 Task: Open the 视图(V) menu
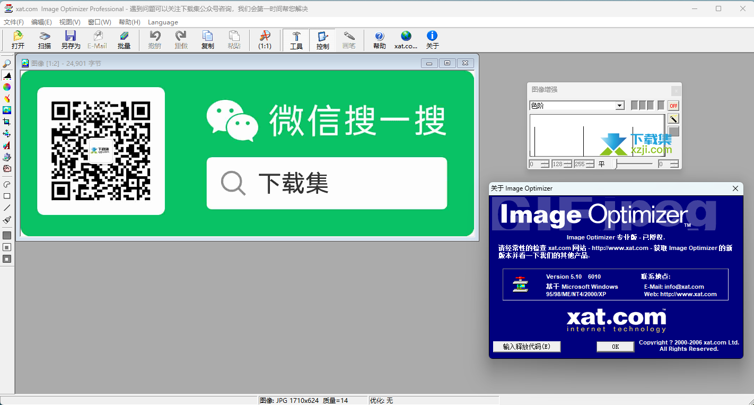click(x=70, y=22)
